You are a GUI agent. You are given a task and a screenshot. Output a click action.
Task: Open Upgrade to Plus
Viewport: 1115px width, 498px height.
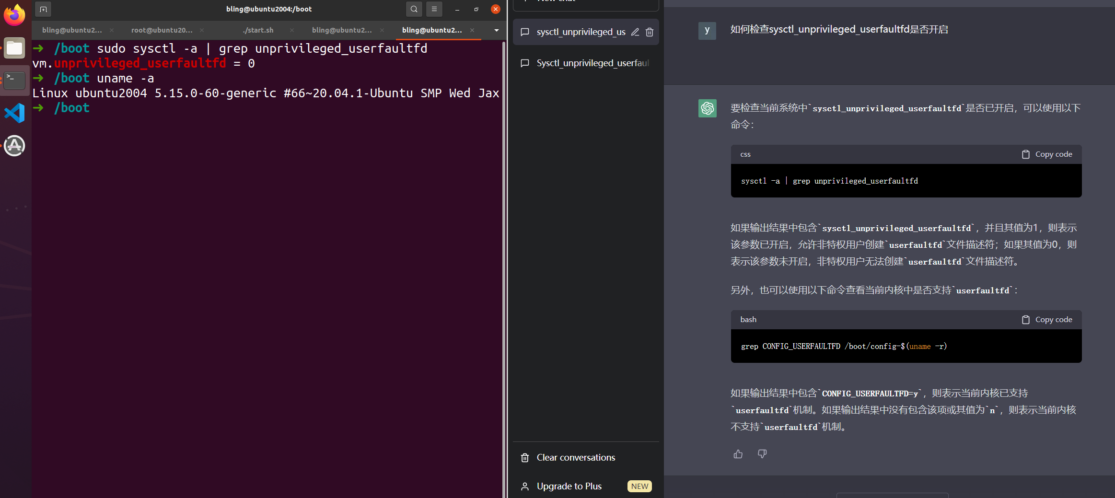[x=569, y=486]
